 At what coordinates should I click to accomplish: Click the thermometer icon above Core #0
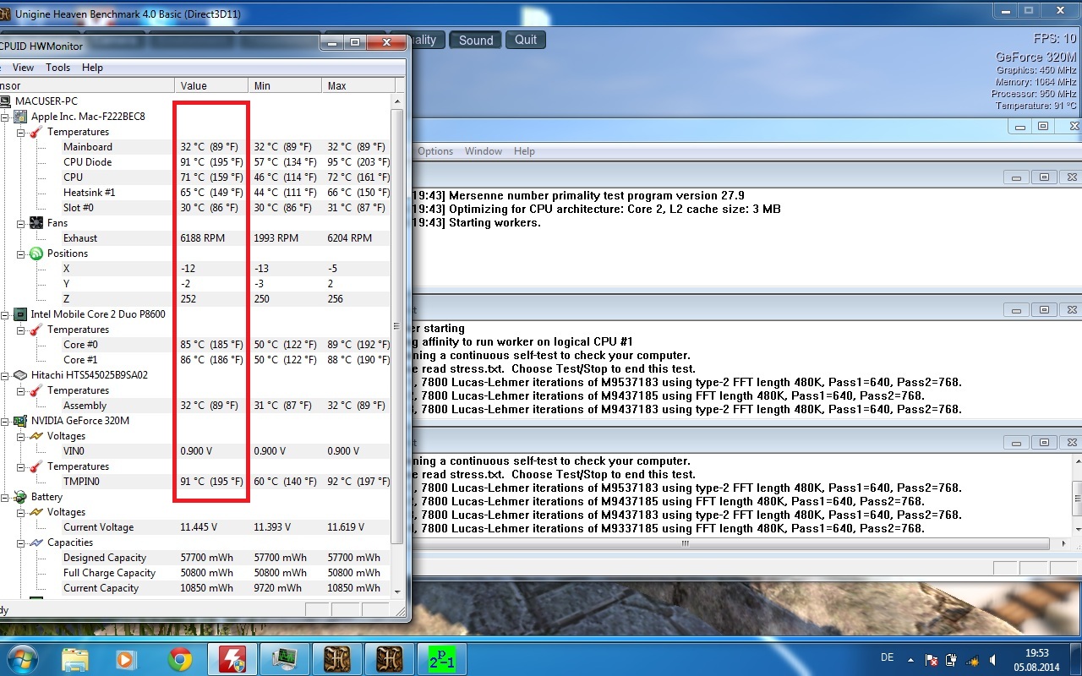click(36, 330)
